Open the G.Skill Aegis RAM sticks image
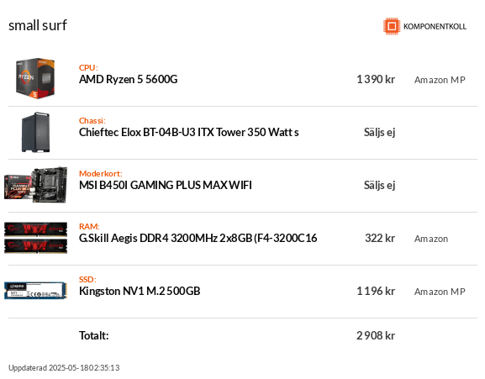This screenshot has height=379, width=485. tap(35, 238)
